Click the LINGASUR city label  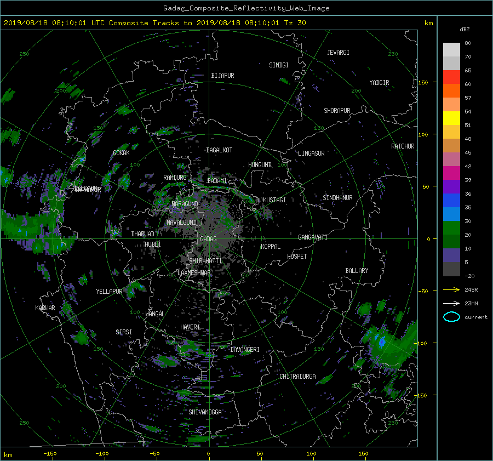tap(311, 153)
